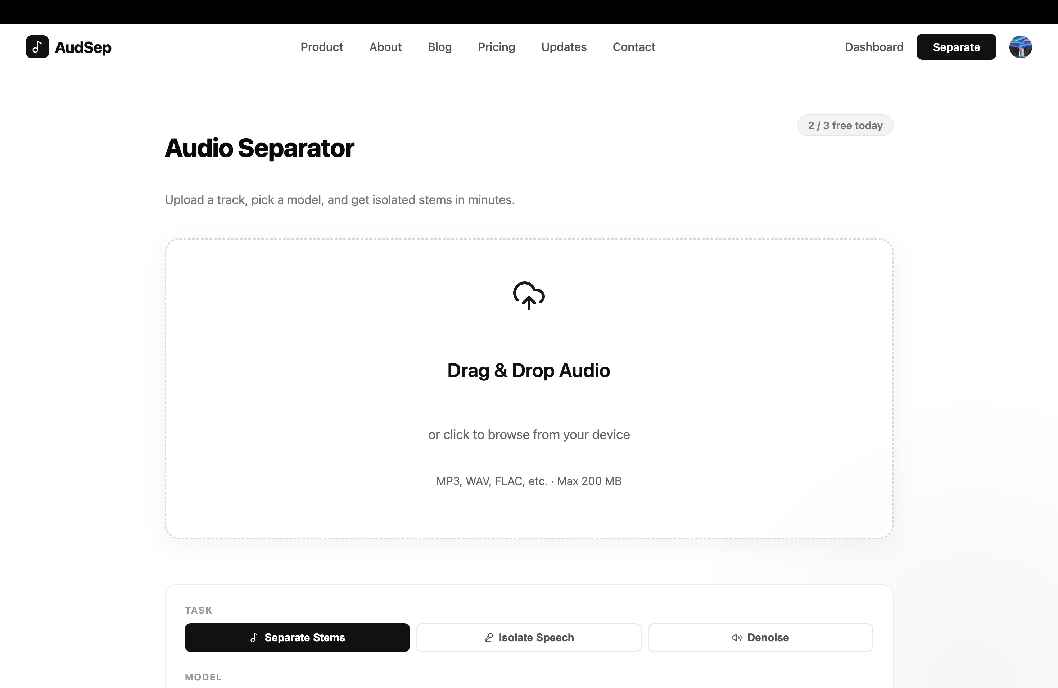Click the microphone icon in Isolate Speech
This screenshot has width=1058, height=688.
coord(489,637)
